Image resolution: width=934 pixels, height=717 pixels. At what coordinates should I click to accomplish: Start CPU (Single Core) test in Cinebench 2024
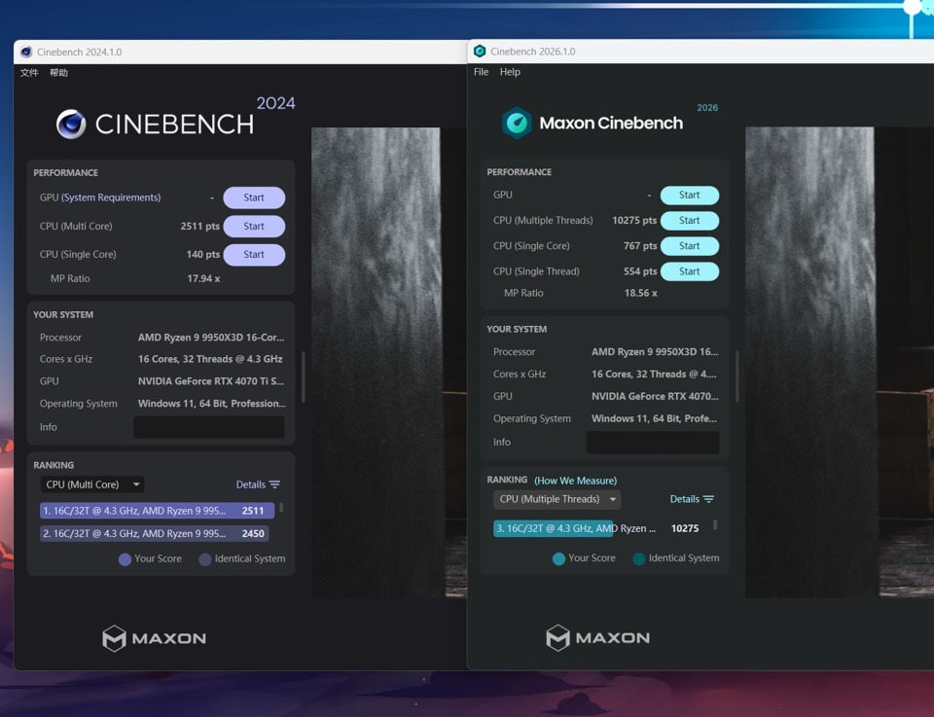254,254
